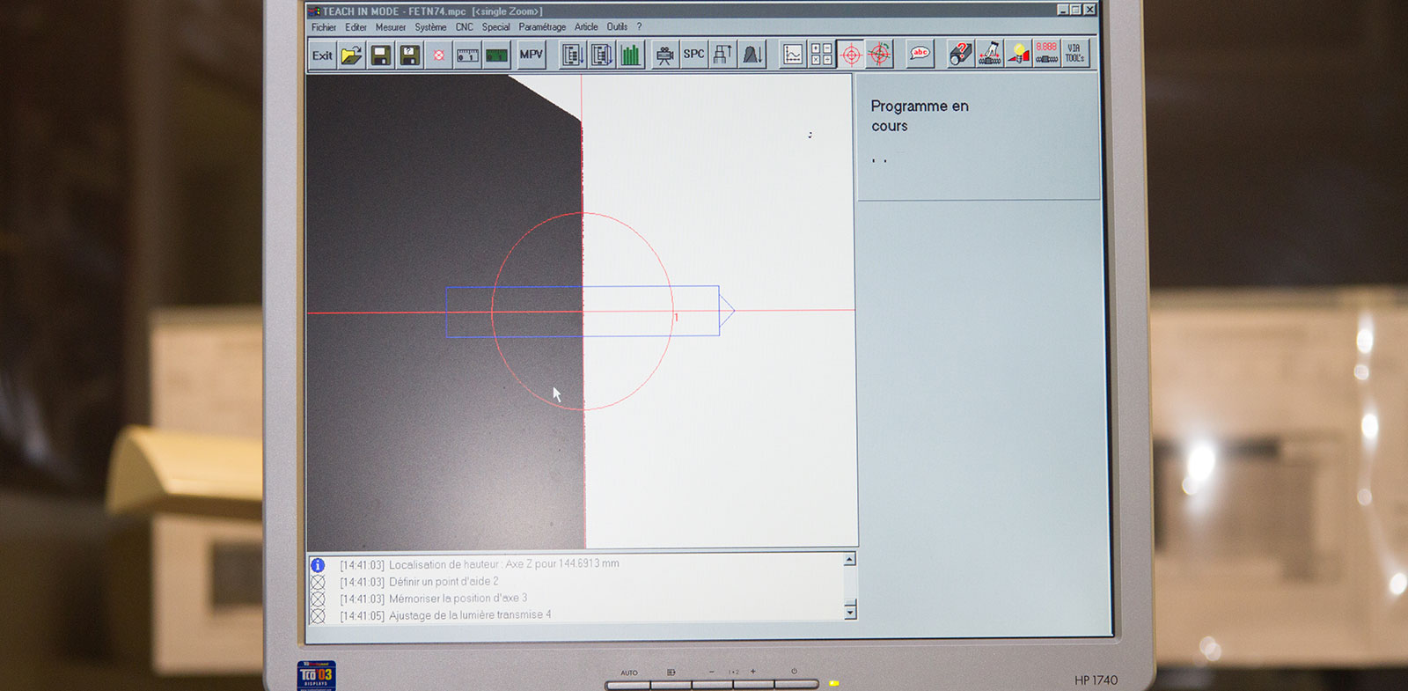
Task: Open the Système menu
Action: 430,27
